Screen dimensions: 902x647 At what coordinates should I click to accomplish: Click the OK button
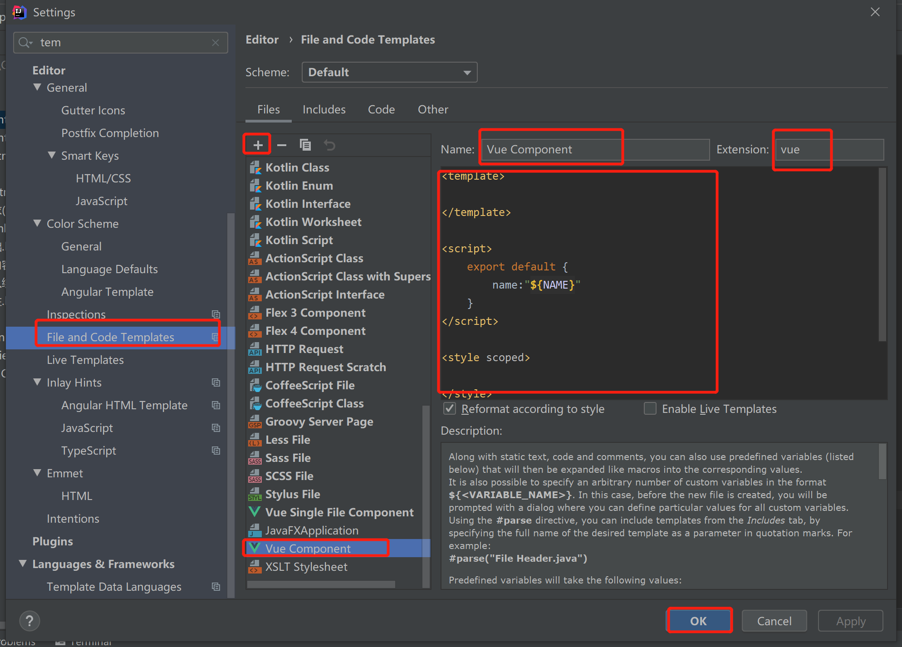[x=698, y=621]
